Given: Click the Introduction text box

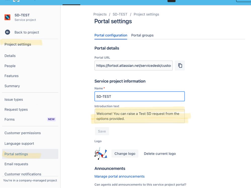Looking at the screenshot, I should [x=140, y=116].
